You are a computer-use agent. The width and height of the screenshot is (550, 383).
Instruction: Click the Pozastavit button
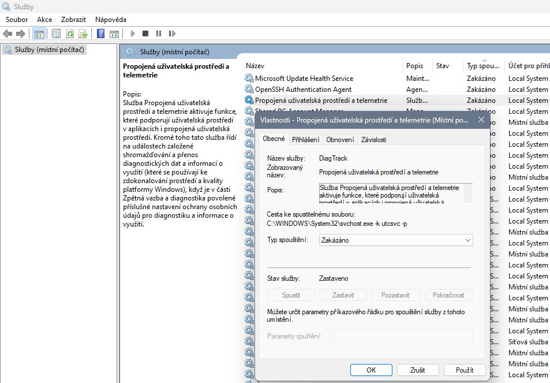coord(395,295)
